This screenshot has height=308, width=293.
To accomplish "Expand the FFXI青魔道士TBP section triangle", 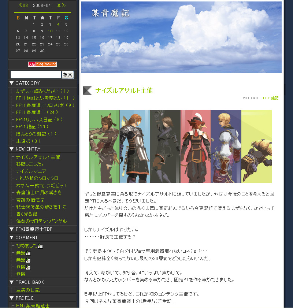I will point(11,229).
